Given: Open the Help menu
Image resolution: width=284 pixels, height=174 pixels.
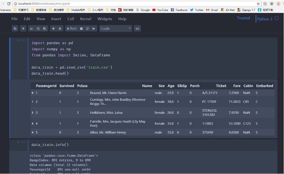Looking at the screenshot, I should tap(122, 19).
